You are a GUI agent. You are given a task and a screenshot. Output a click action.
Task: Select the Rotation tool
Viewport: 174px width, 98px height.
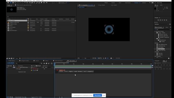tap(25, 3)
